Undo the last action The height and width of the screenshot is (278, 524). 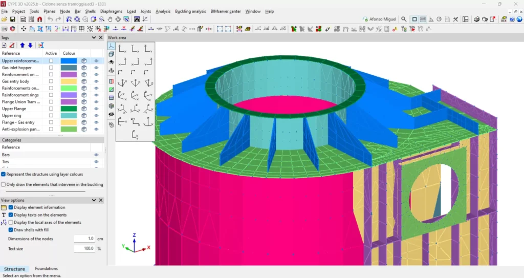click(50, 19)
